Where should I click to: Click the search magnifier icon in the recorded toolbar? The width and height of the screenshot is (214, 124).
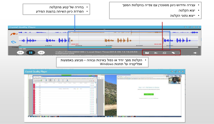[54, 80]
